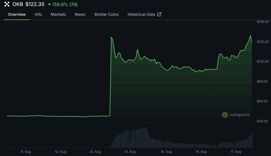The width and height of the screenshot is (271, 156).
Task: Click the $80.00 y-axis label
Action: (262, 81)
